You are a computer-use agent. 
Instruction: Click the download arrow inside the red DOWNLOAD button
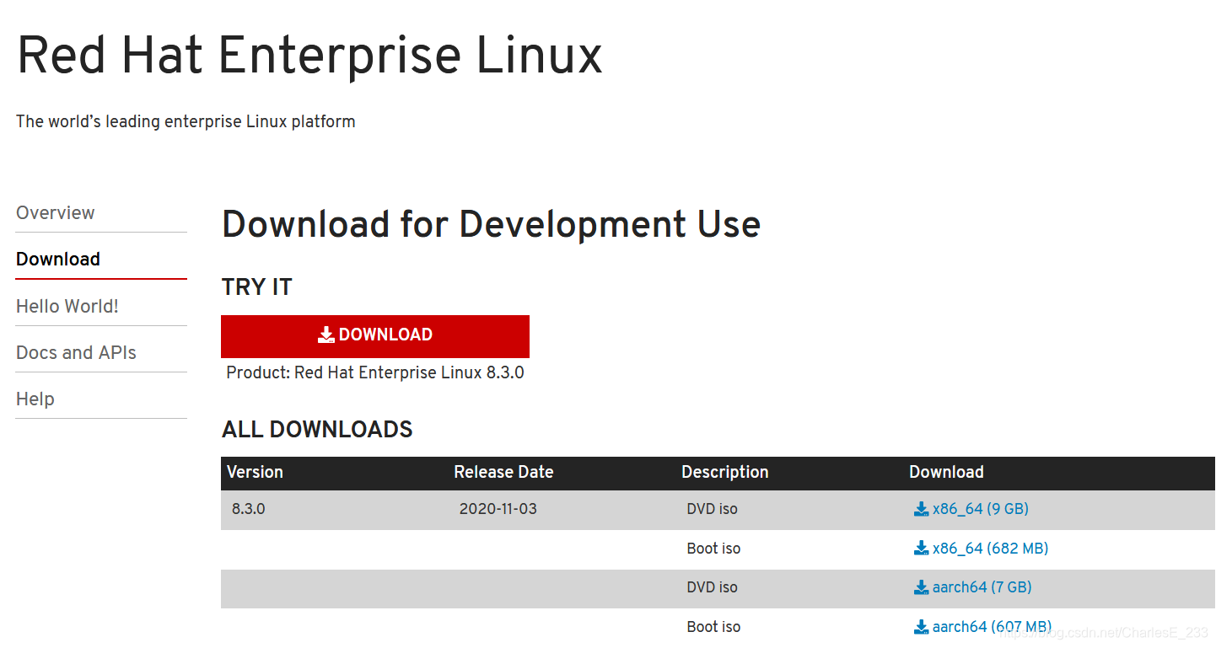click(x=326, y=335)
